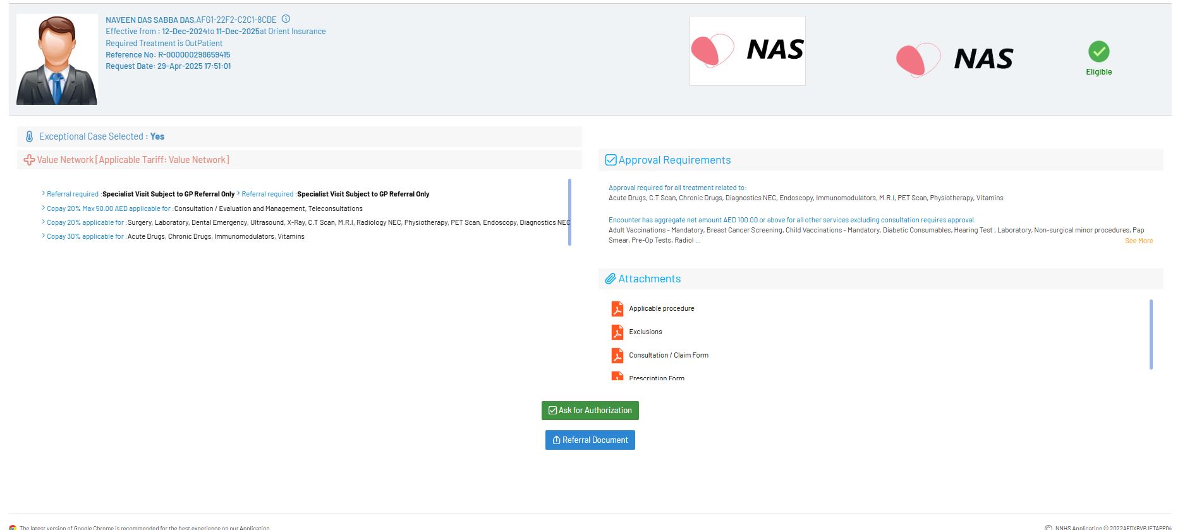Click the red cross Value Network icon
Image resolution: width=1185 pixels, height=530 pixels.
point(29,160)
